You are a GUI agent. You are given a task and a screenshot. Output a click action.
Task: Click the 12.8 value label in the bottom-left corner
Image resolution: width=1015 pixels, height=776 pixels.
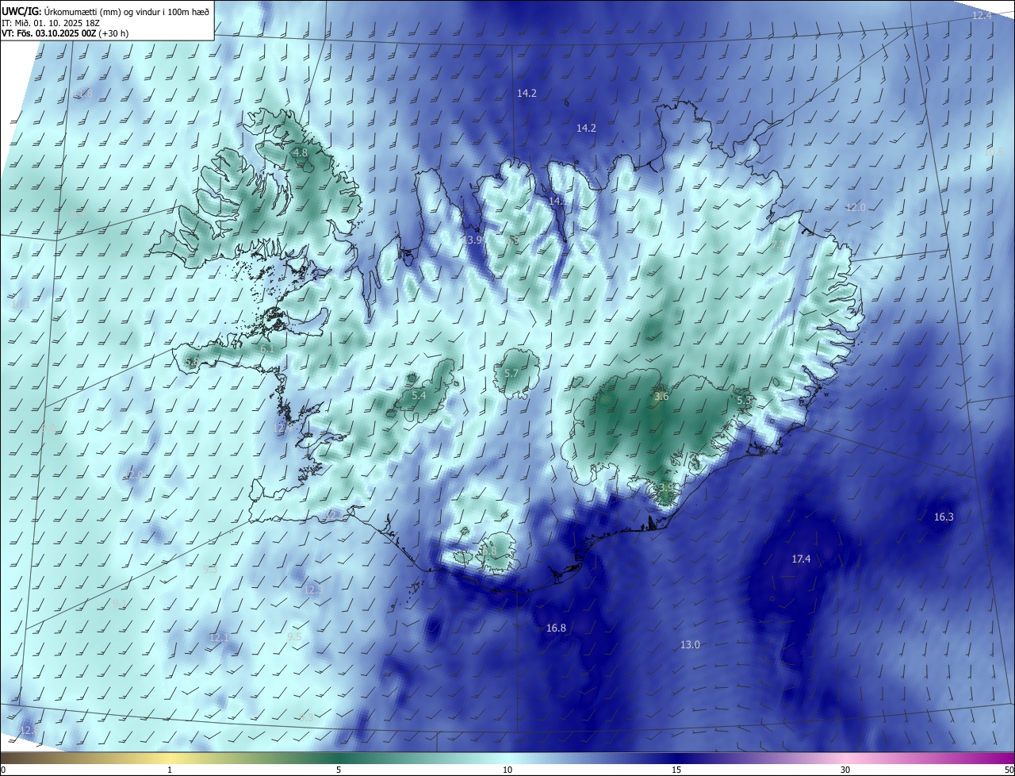(x=29, y=730)
